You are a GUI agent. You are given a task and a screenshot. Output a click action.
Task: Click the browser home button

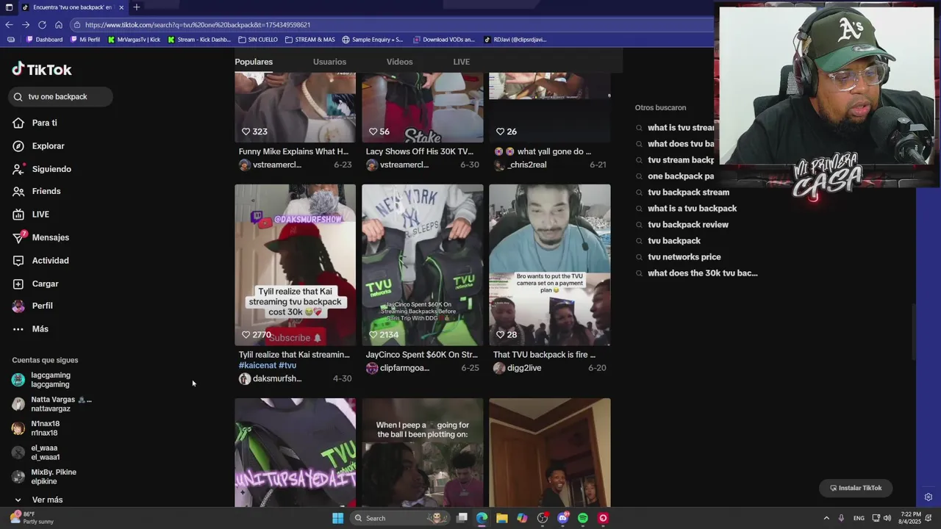click(59, 24)
